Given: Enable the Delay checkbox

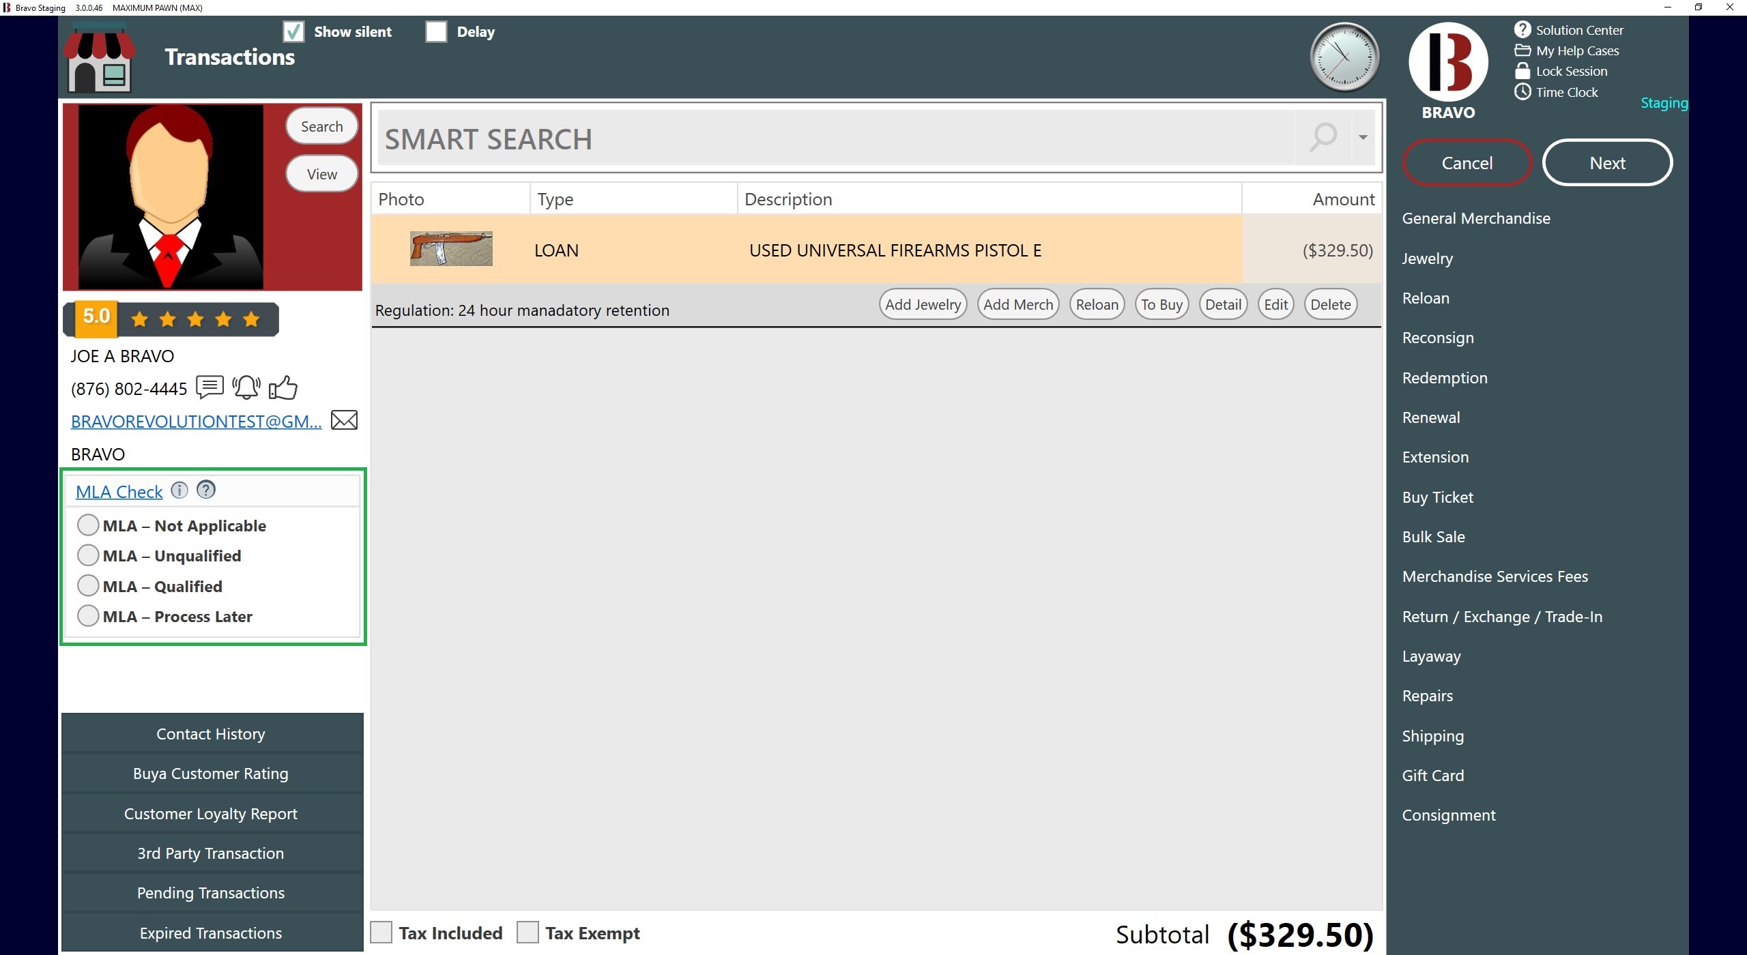Looking at the screenshot, I should coord(436,31).
